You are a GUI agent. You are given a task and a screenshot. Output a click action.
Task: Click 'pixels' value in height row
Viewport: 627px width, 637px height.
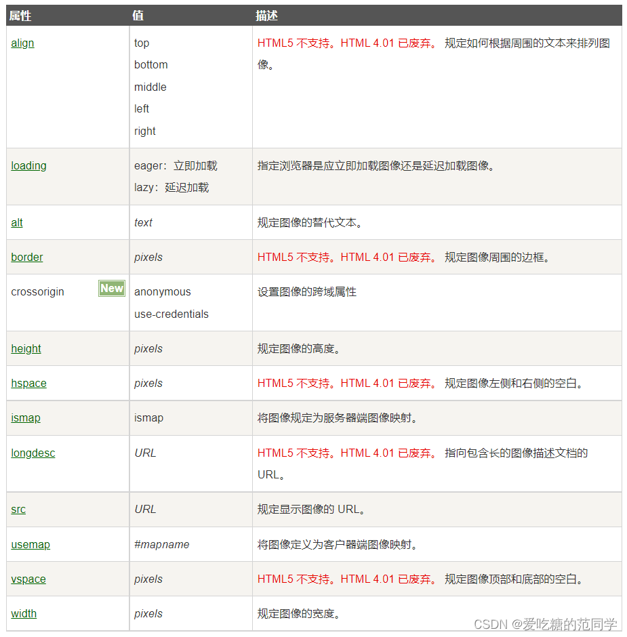[148, 348]
